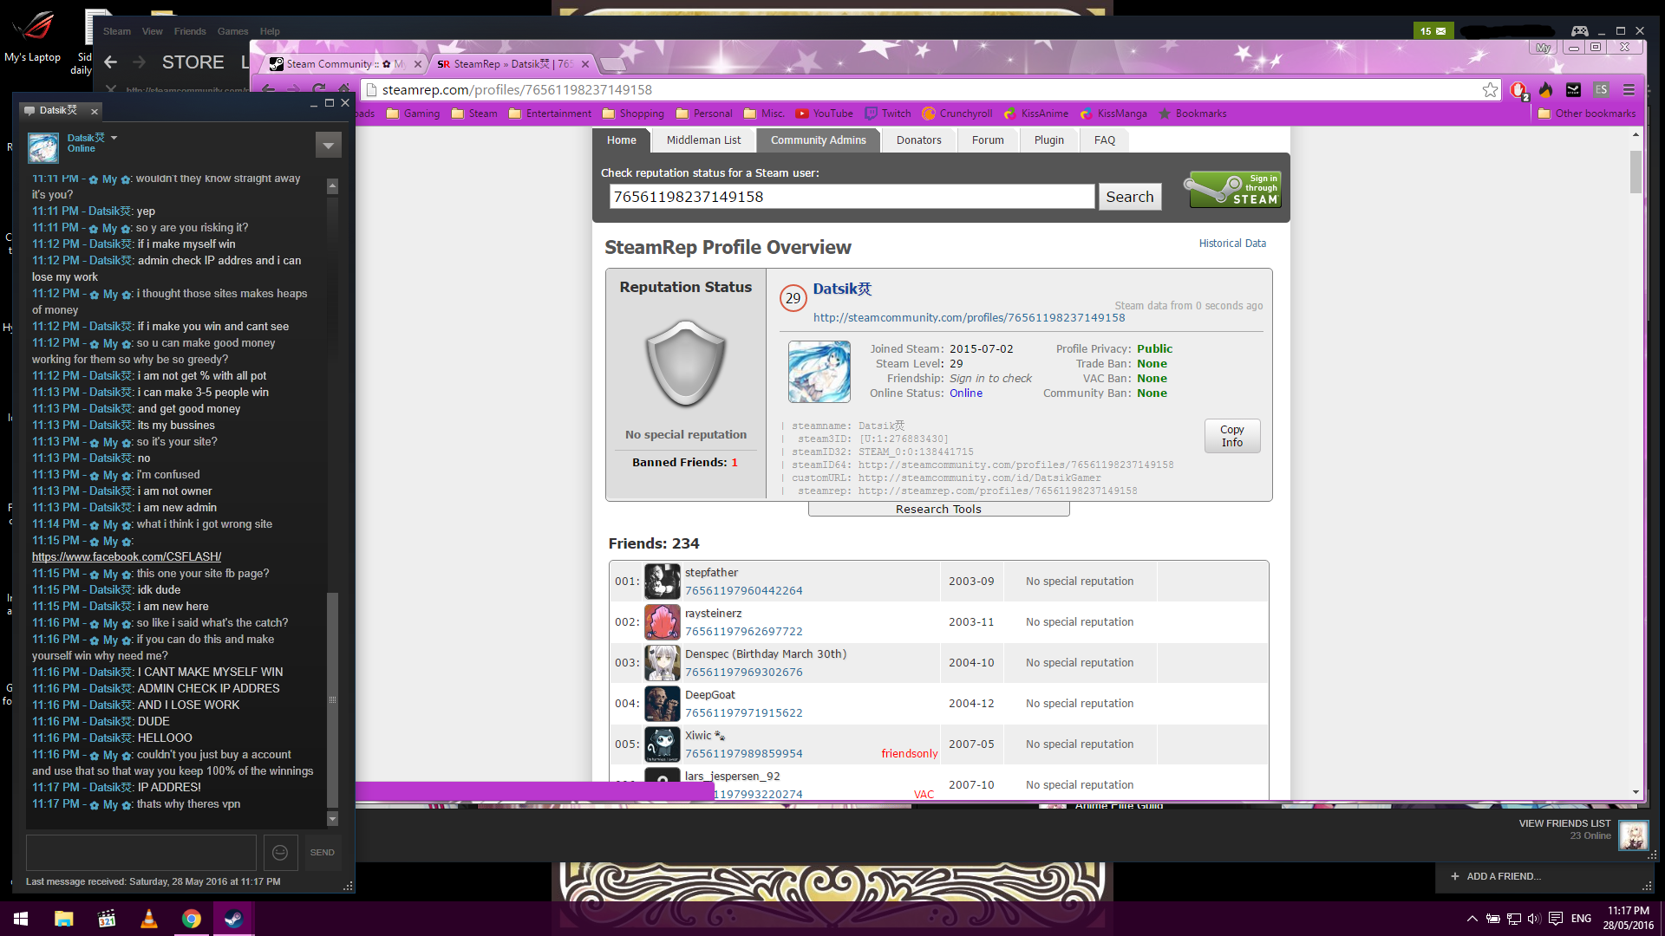
Task: Switch to Middleman List tab
Action: (x=703, y=140)
